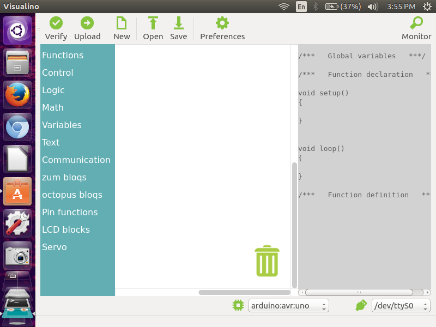Open the Communication block category

pyautogui.click(x=77, y=160)
